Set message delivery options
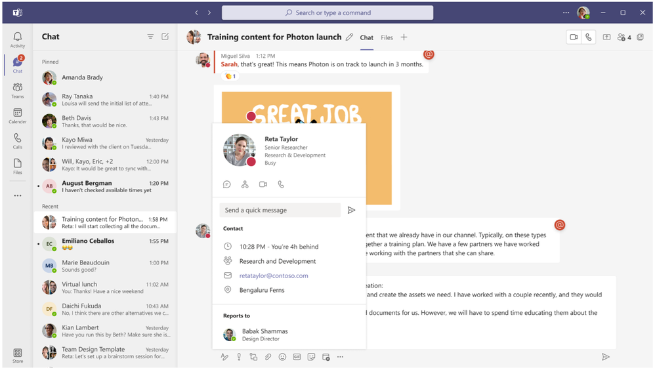Screen dimensions: 655x370 [x=239, y=357]
